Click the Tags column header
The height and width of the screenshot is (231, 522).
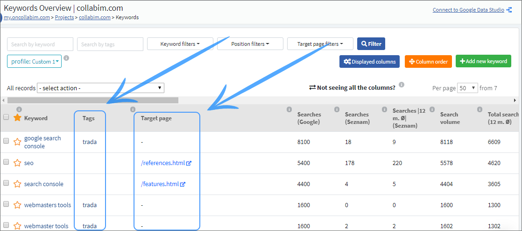pos(89,118)
